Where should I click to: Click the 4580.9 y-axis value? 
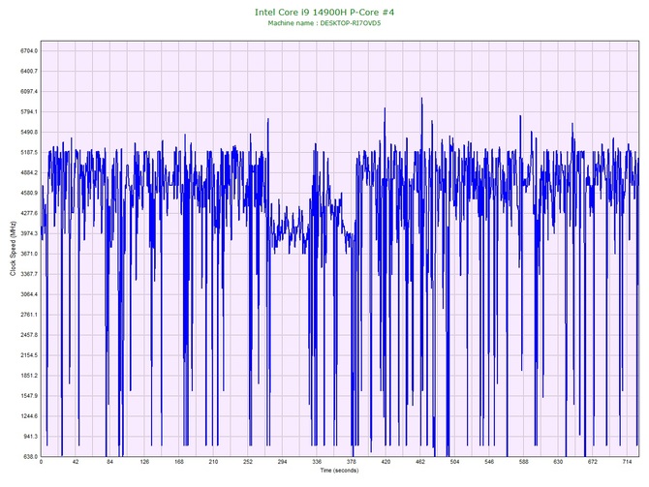[x=29, y=193]
